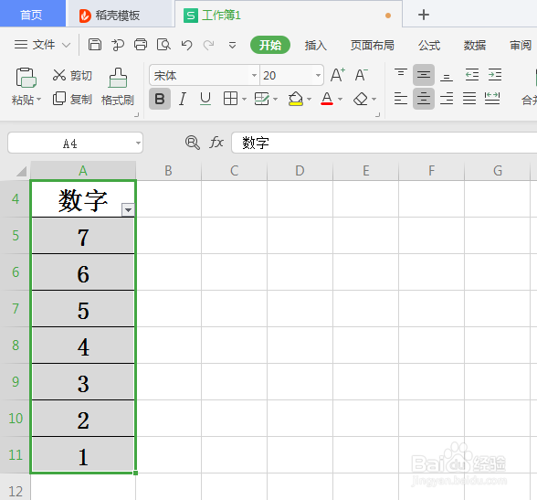Open the Name Box dropdown arrow
Screen dimensions: 537x500
point(138,143)
